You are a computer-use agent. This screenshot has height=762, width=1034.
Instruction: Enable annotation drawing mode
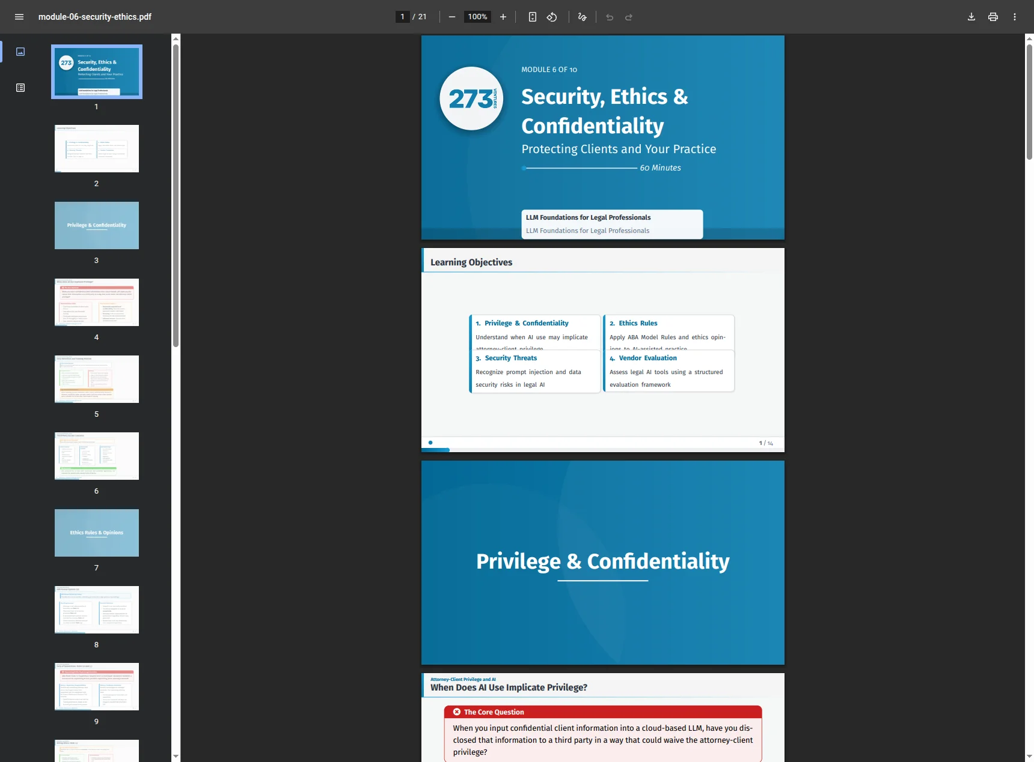(x=581, y=17)
